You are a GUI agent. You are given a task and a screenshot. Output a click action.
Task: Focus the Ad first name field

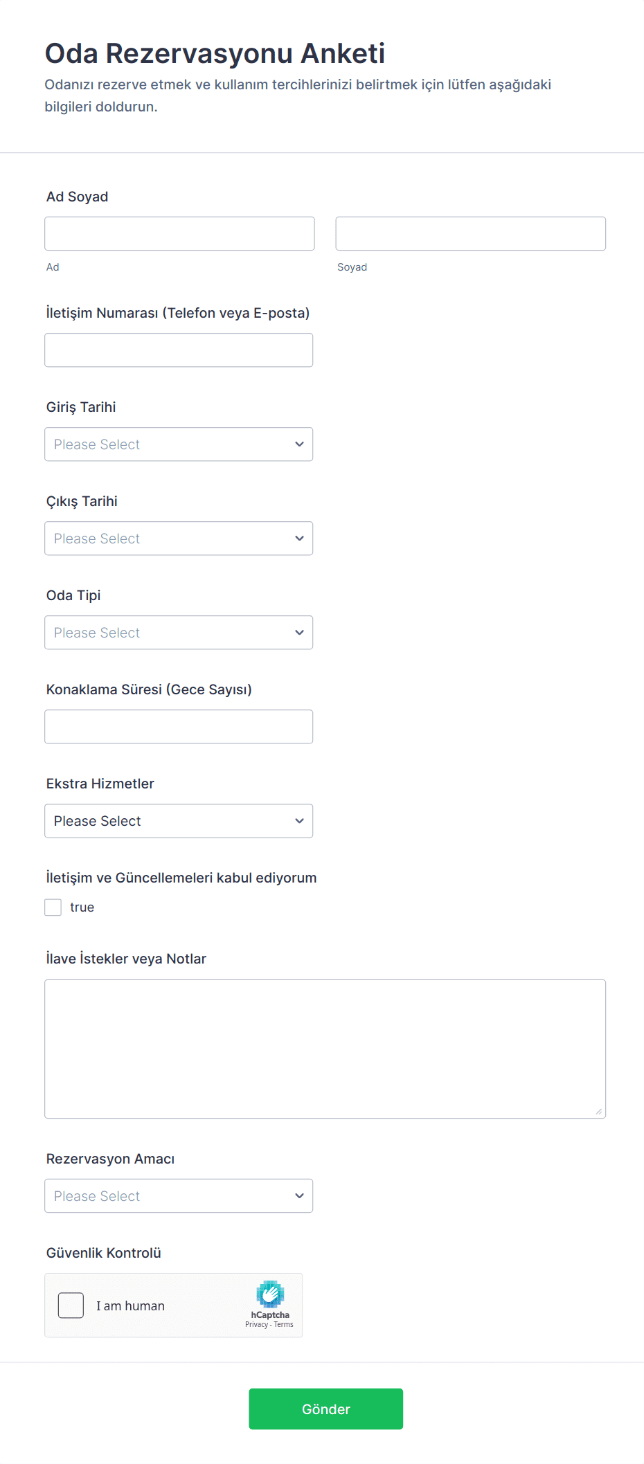click(x=179, y=234)
